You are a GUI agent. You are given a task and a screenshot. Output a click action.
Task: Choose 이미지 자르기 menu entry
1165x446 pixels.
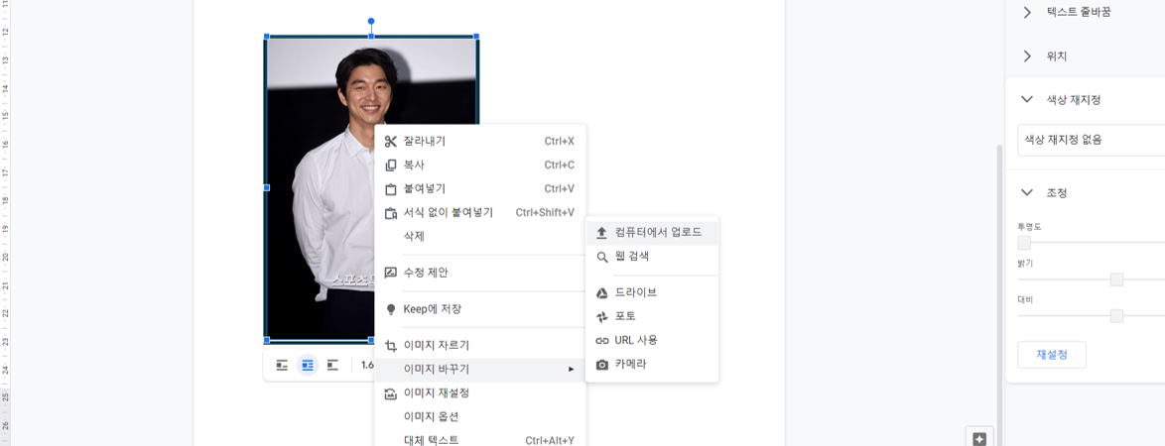[480, 345]
